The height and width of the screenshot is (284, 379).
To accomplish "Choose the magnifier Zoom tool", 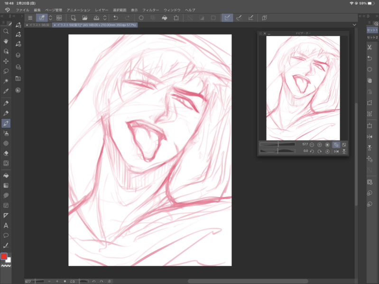I will coord(6,31).
